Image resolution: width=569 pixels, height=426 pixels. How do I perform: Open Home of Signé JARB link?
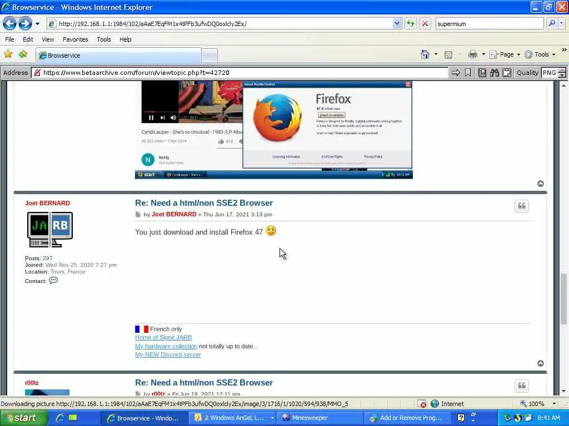tap(163, 337)
